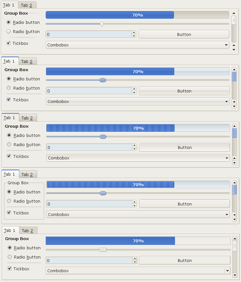Untick the Tickbox in the second panel
Screen dimensions: 241x282
pos(9,100)
